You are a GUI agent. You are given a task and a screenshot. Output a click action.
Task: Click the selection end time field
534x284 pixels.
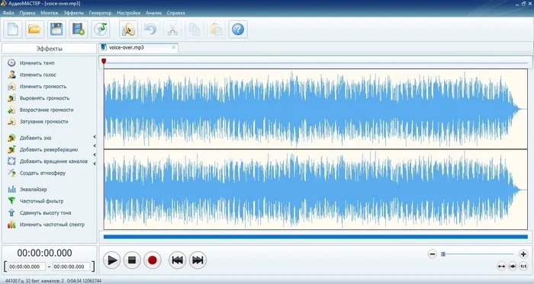(72, 266)
